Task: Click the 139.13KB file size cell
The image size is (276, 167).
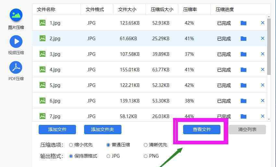Action: (130, 101)
